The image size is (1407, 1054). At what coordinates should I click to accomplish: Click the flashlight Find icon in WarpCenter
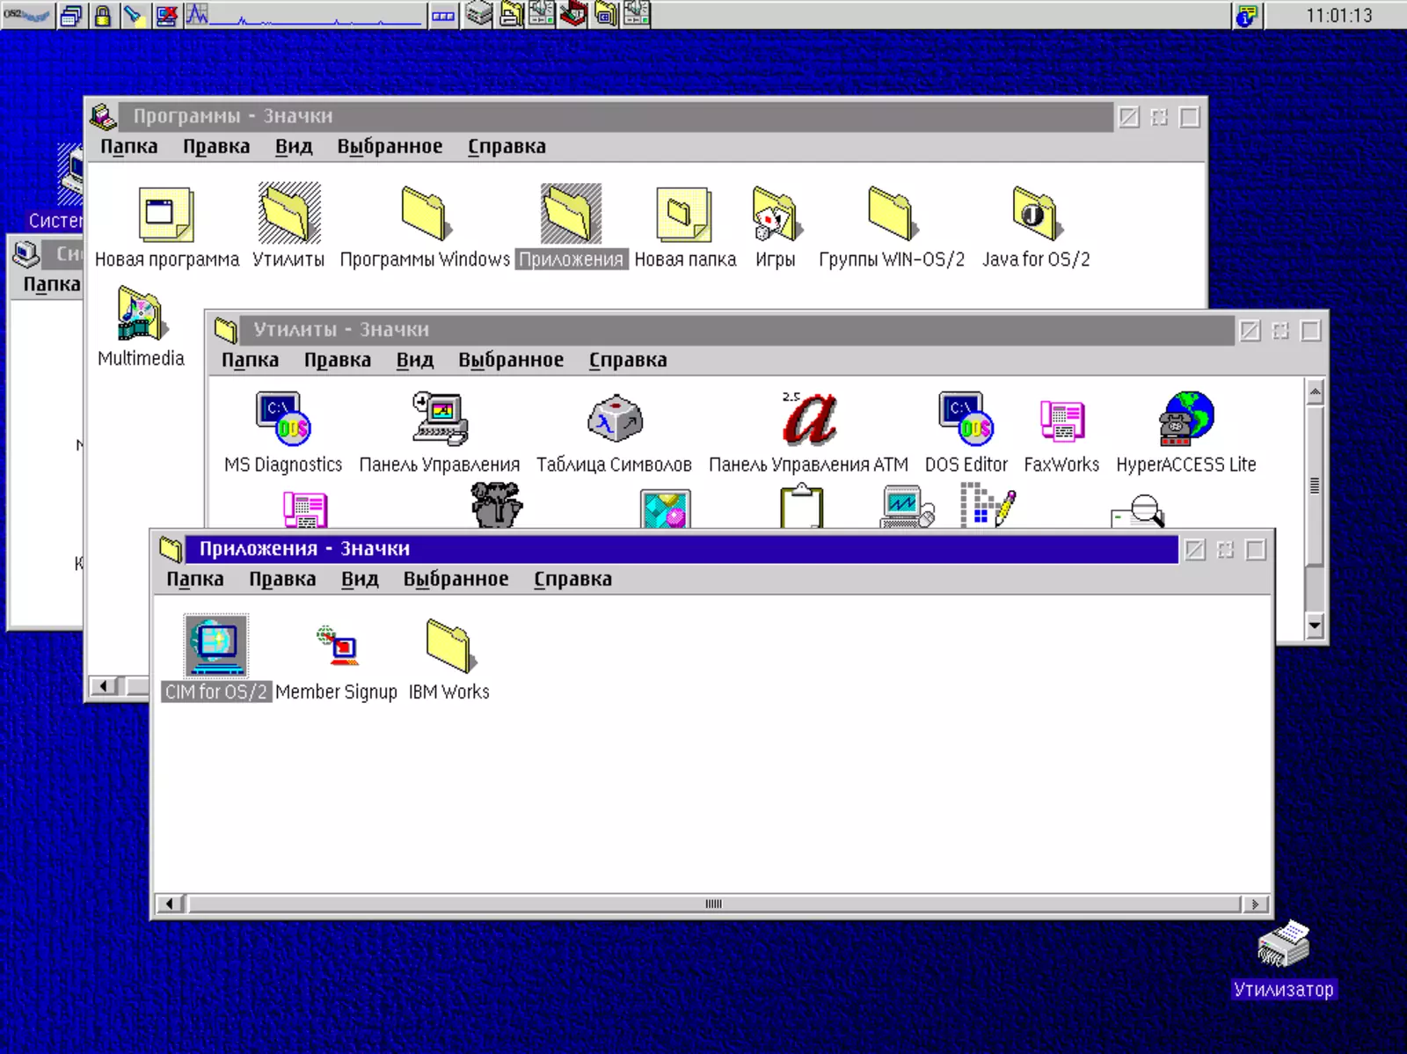[x=133, y=15]
